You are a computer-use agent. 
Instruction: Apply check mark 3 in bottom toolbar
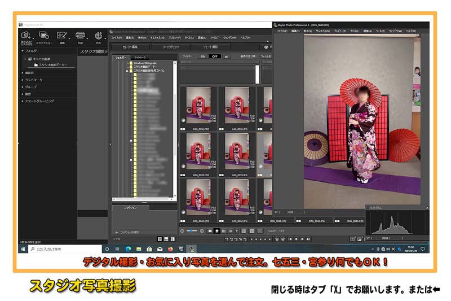(236, 239)
